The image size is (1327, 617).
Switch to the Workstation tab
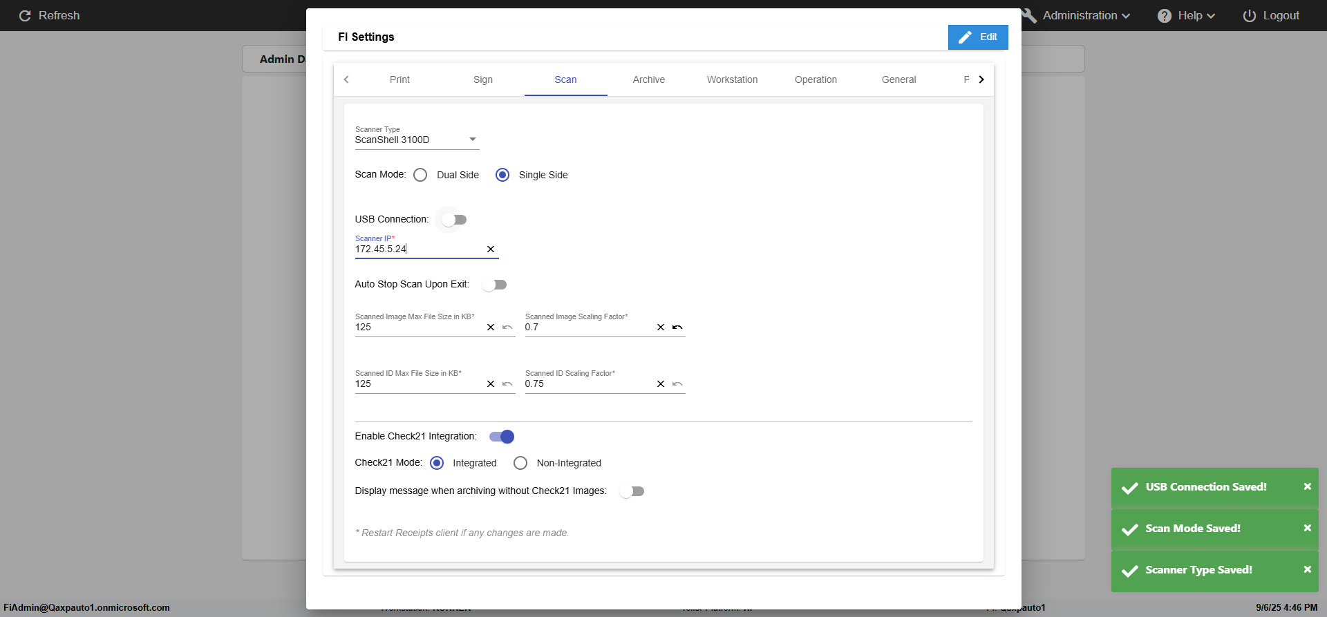tap(733, 80)
